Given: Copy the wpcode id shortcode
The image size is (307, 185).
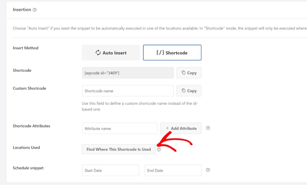Looking at the screenshot, I should pos(189,73).
